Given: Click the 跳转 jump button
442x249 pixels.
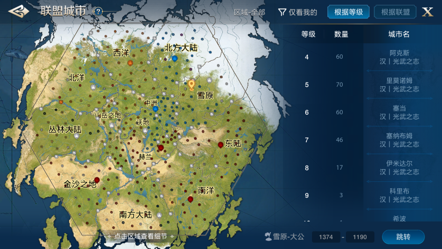Looking at the screenshot, I should pos(403,237).
